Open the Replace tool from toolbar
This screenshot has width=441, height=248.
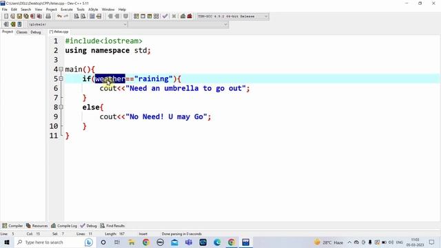[83, 17]
